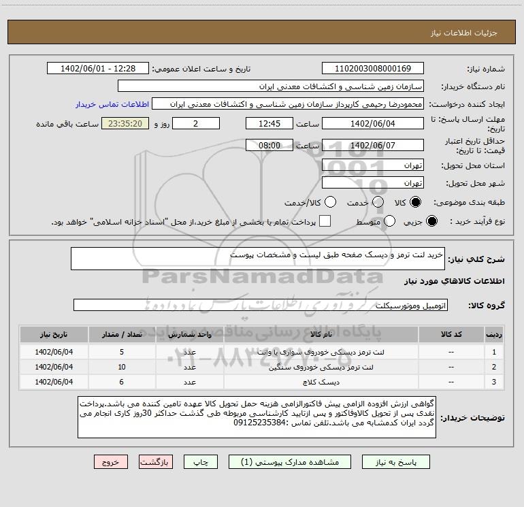Click the خروج exit button
Screen dimensions: 524x507
click(111, 462)
